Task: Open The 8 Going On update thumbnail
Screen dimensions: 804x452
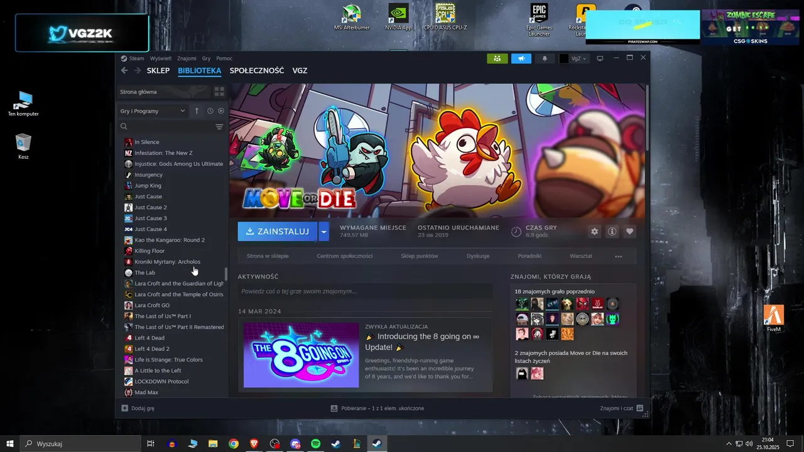Action: tap(301, 355)
